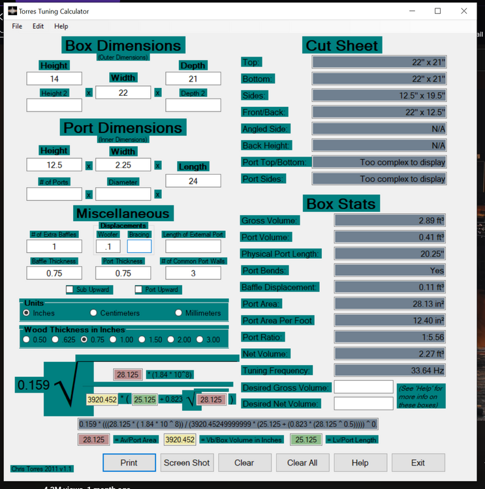The height and width of the screenshot is (489, 485).
Task: Open the Edit menu
Action: (38, 26)
